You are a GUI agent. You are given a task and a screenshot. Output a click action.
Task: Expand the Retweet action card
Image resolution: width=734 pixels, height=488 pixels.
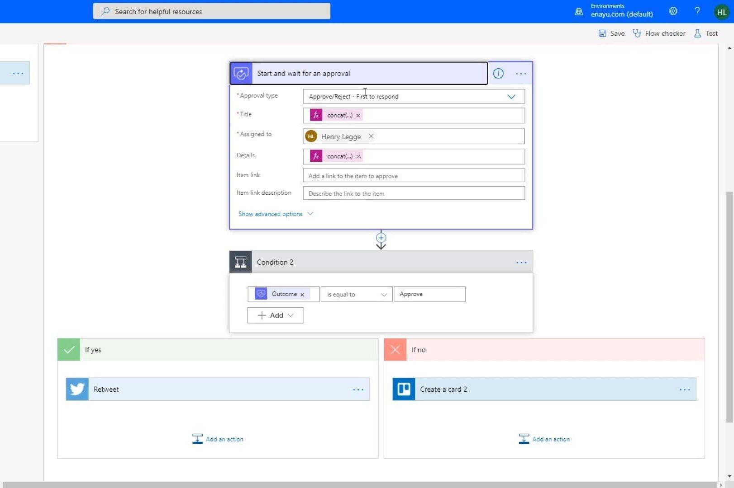coord(218,389)
